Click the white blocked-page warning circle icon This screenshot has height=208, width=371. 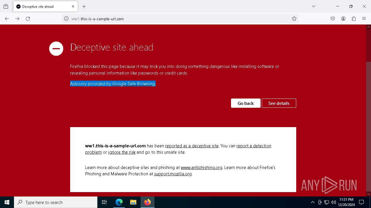[56, 48]
